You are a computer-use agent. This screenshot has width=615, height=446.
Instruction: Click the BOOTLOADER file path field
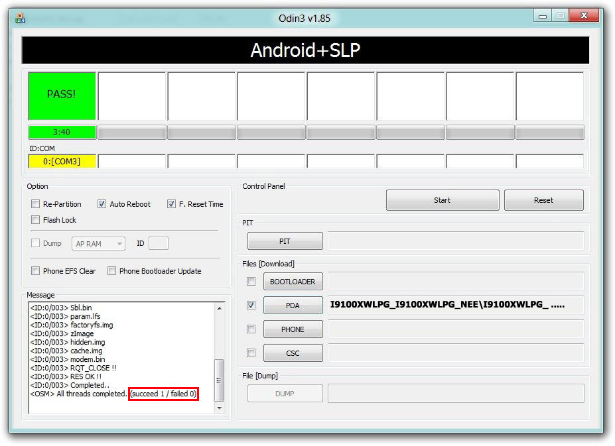(456, 282)
